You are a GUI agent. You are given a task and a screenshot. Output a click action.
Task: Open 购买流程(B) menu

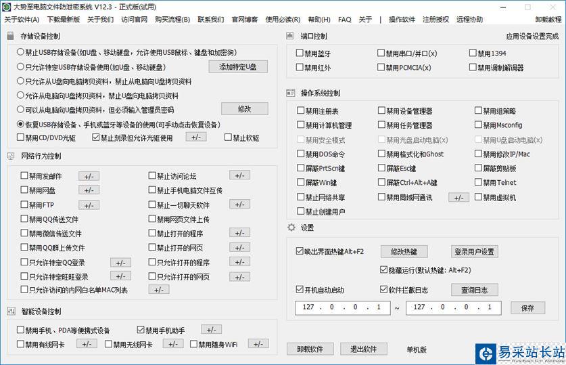click(x=172, y=20)
